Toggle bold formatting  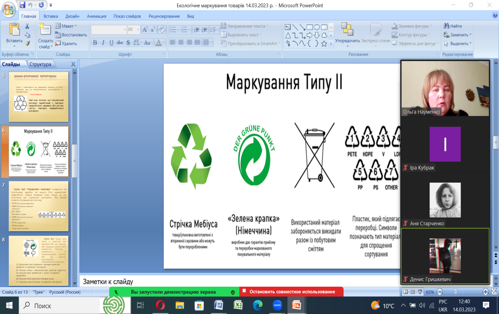coord(95,42)
